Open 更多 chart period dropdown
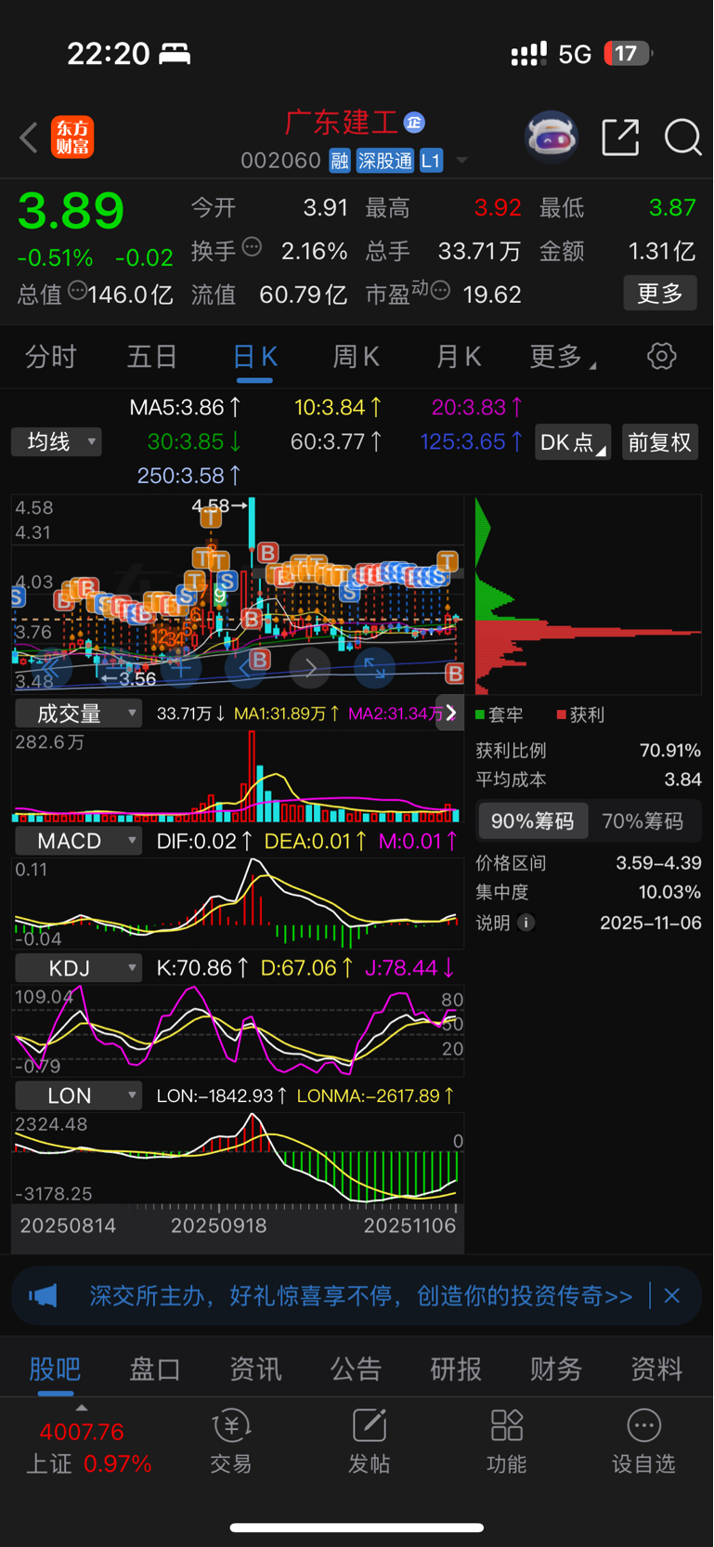Viewport: 714px width, 1547px height. tap(563, 357)
